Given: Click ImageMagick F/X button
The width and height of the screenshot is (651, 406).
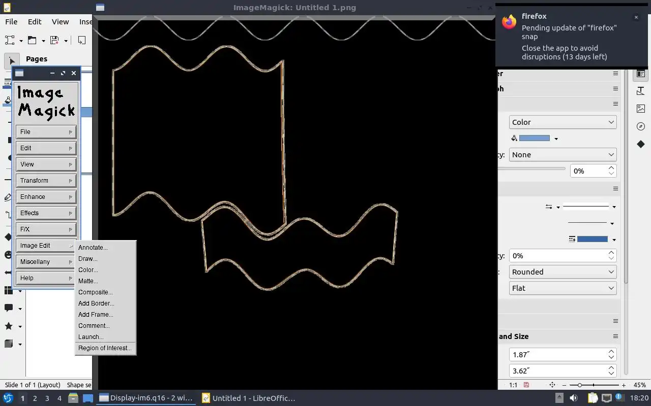Looking at the screenshot, I should pos(46,229).
